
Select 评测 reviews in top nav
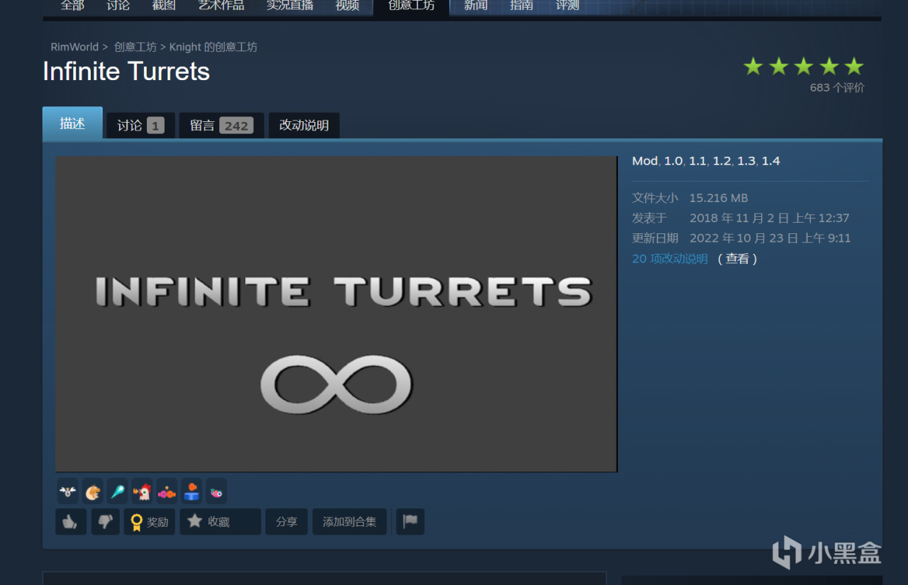[x=567, y=6]
